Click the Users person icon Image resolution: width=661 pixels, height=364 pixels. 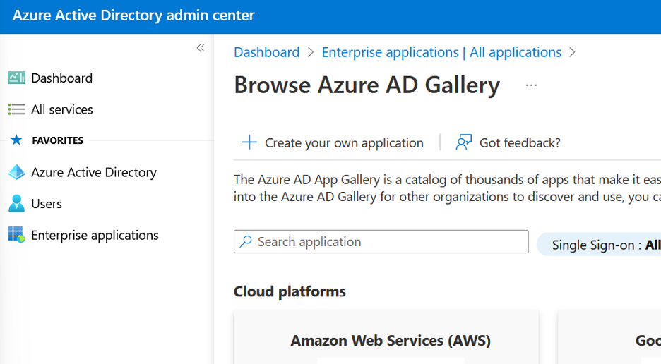click(x=16, y=204)
